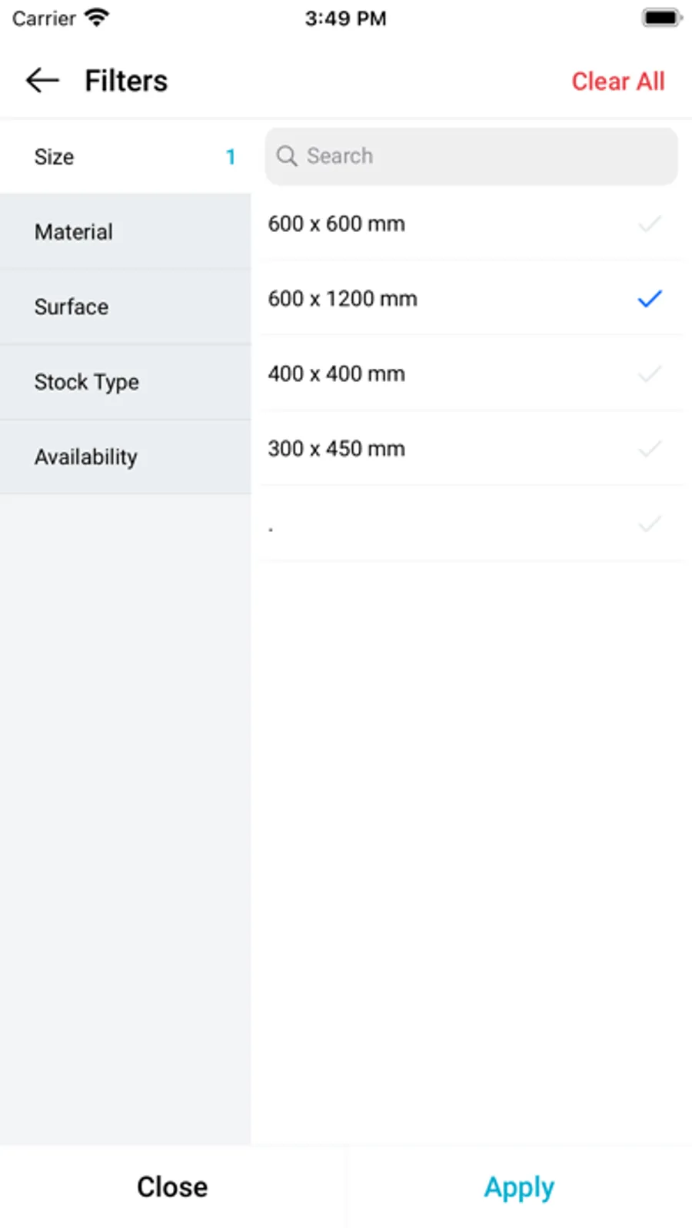Screen dimensions: 692x1228
Task: Check the 600 x 600 mm checkmark
Action: pos(650,224)
